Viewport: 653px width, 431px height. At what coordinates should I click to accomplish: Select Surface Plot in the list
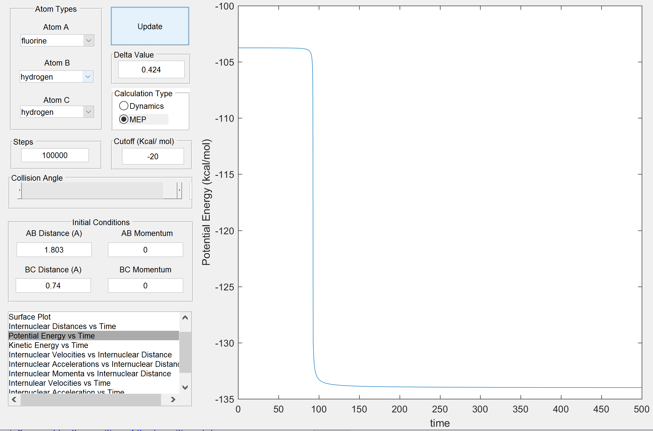[30, 317]
